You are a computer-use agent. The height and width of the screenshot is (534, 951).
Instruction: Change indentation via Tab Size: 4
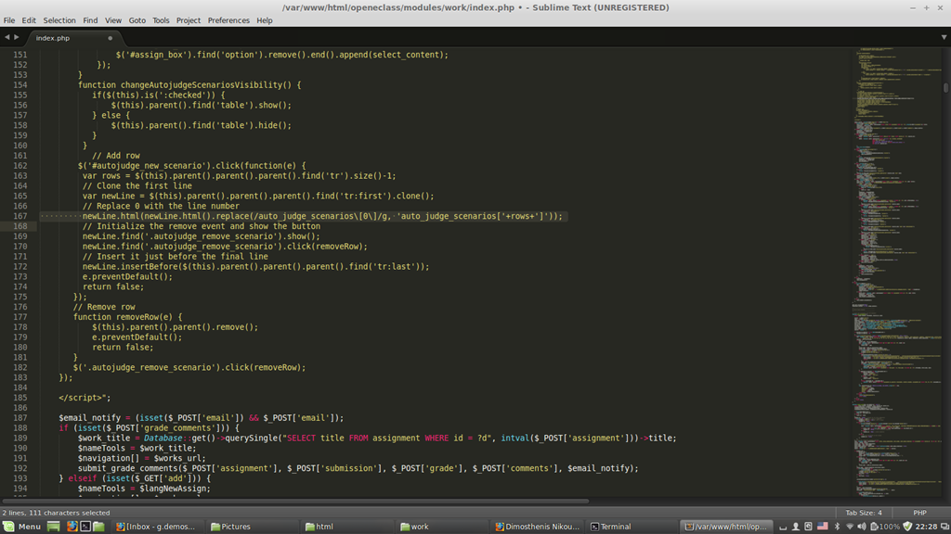tap(864, 512)
